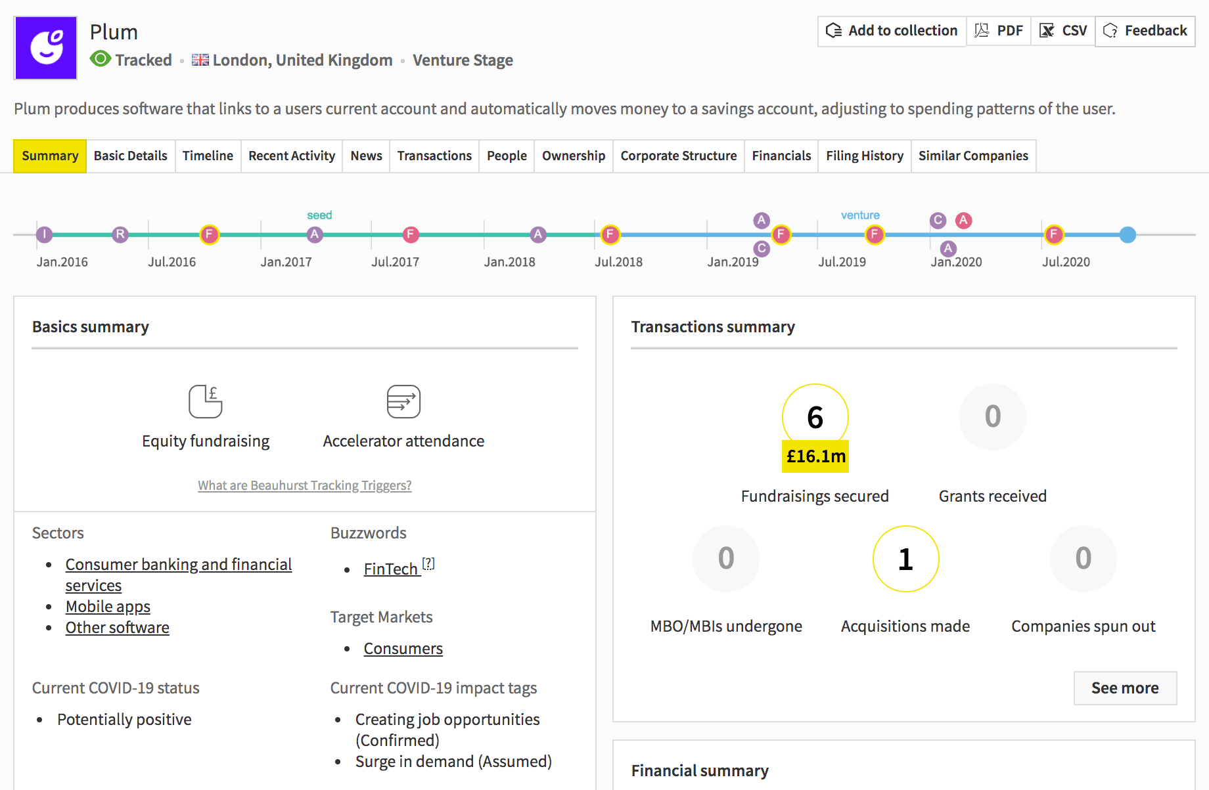Image resolution: width=1209 pixels, height=790 pixels.
Task: Click the blue end dot on the timeline
Action: tap(1128, 234)
